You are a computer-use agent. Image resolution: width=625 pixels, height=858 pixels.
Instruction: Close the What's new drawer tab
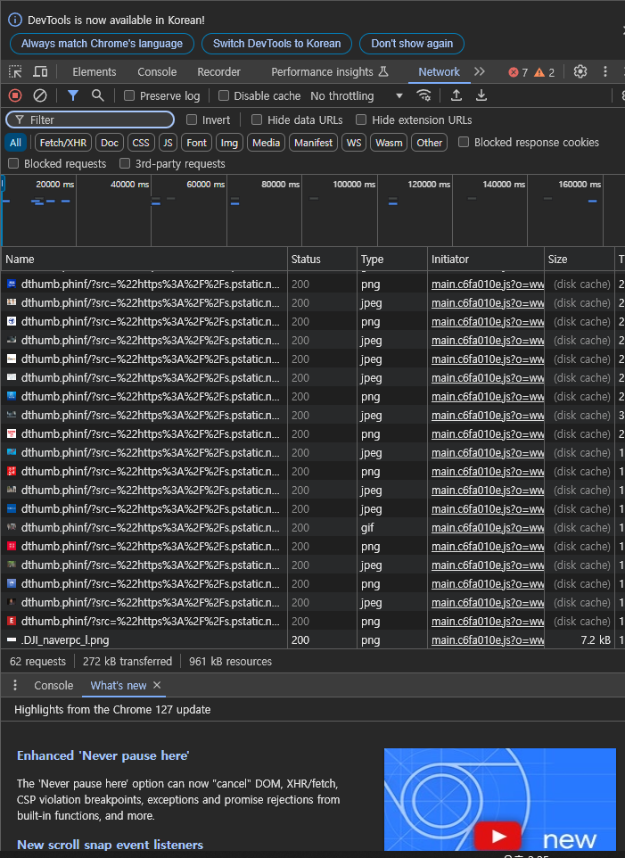click(157, 685)
